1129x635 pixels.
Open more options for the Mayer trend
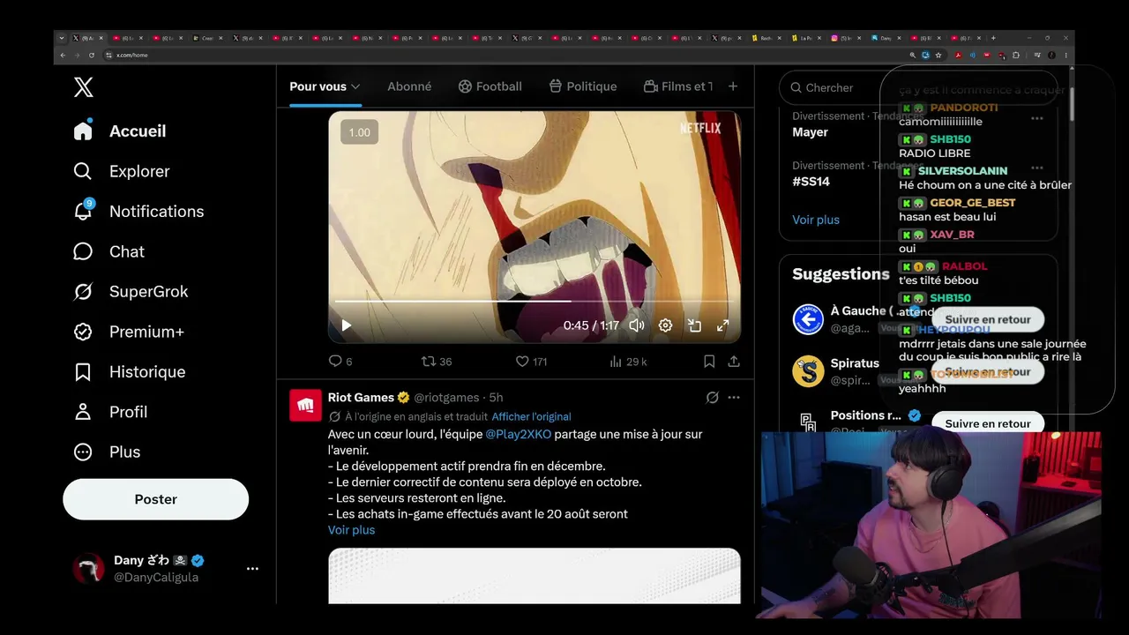1037,118
